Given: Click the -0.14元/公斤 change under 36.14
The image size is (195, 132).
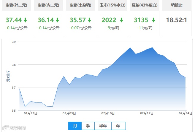Looking at the screenshot, I should point(49,28).
